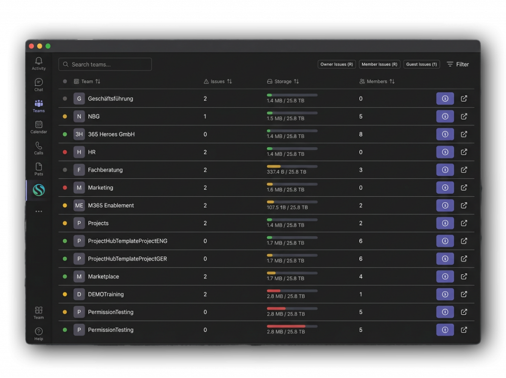Toggle the Owner Issues filter chip

tap(337, 64)
